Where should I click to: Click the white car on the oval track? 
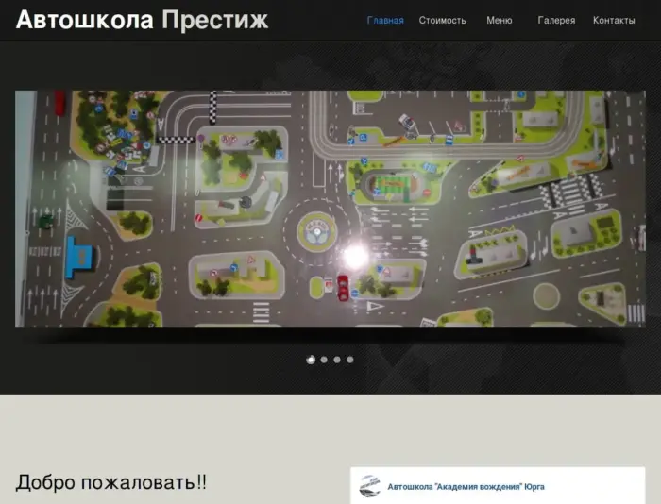408,120
